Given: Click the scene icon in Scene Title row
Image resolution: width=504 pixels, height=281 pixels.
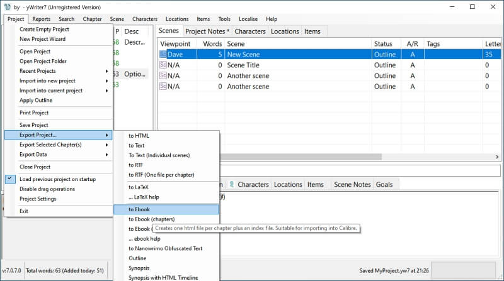Looking at the screenshot, I should coord(163,65).
